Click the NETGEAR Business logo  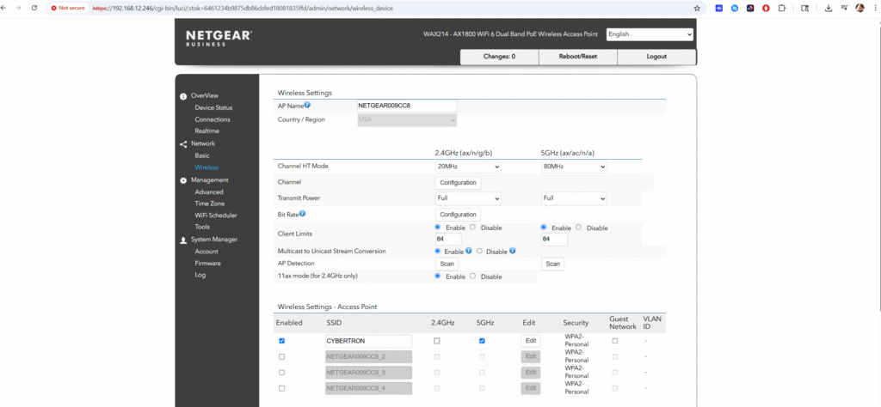(x=219, y=38)
